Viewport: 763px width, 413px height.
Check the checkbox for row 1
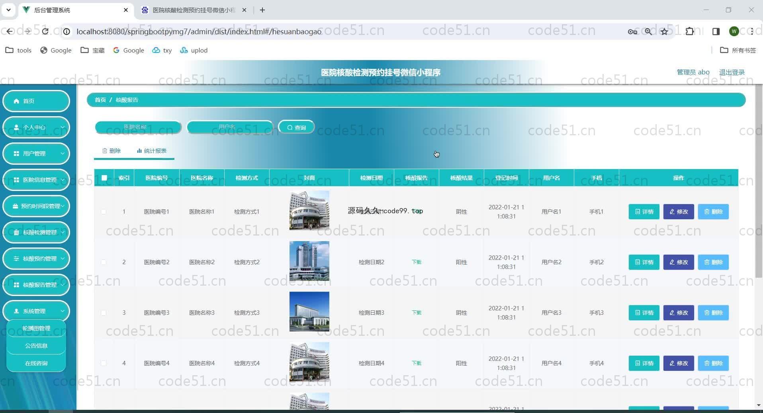click(104, 212)
